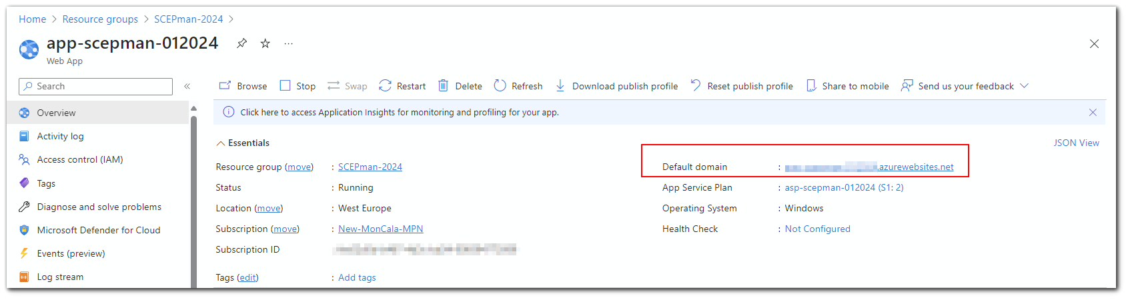Mark the web app as favorite star

coord(265,43)
